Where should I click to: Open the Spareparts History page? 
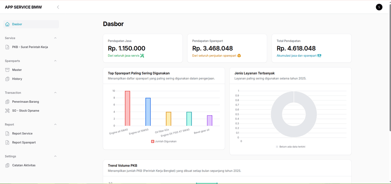pos(31,79)
